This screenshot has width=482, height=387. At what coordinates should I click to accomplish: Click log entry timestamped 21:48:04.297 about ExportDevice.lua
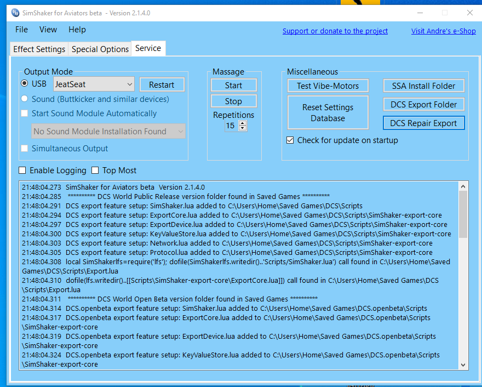pyautogui.click(x=234, y=225)
